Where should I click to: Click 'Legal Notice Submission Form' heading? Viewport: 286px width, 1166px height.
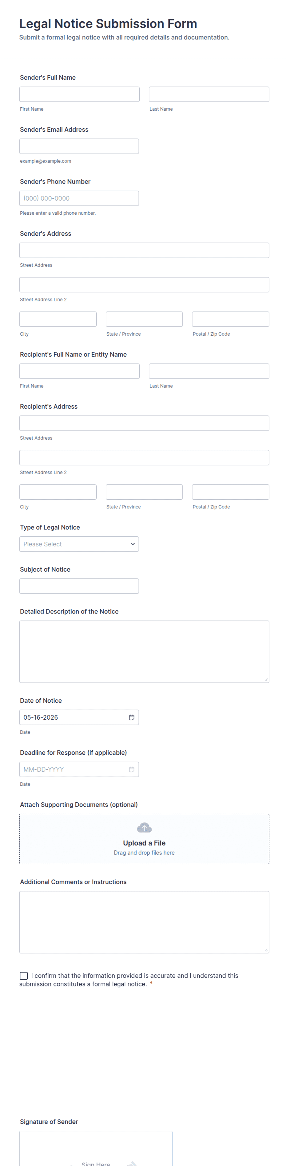(x=108, y=23)
